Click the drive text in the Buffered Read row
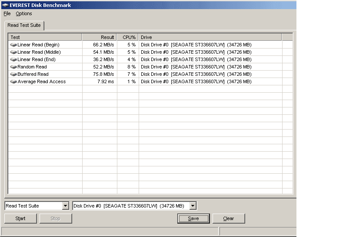 coord(196,75)
